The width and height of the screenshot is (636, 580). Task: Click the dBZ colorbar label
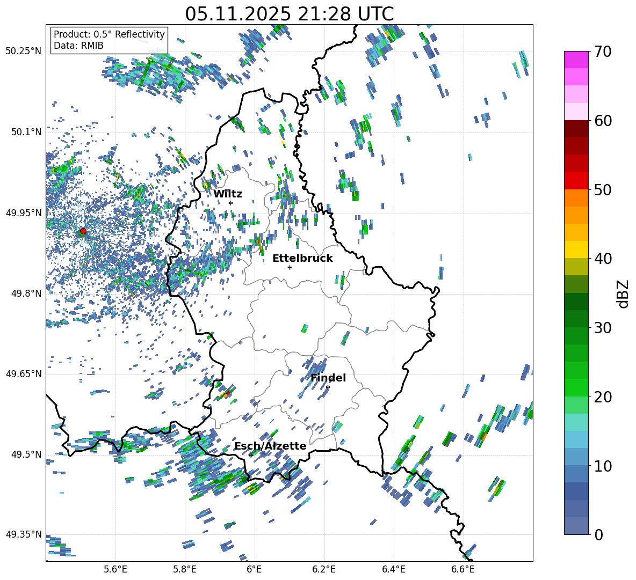pos(624,293)
